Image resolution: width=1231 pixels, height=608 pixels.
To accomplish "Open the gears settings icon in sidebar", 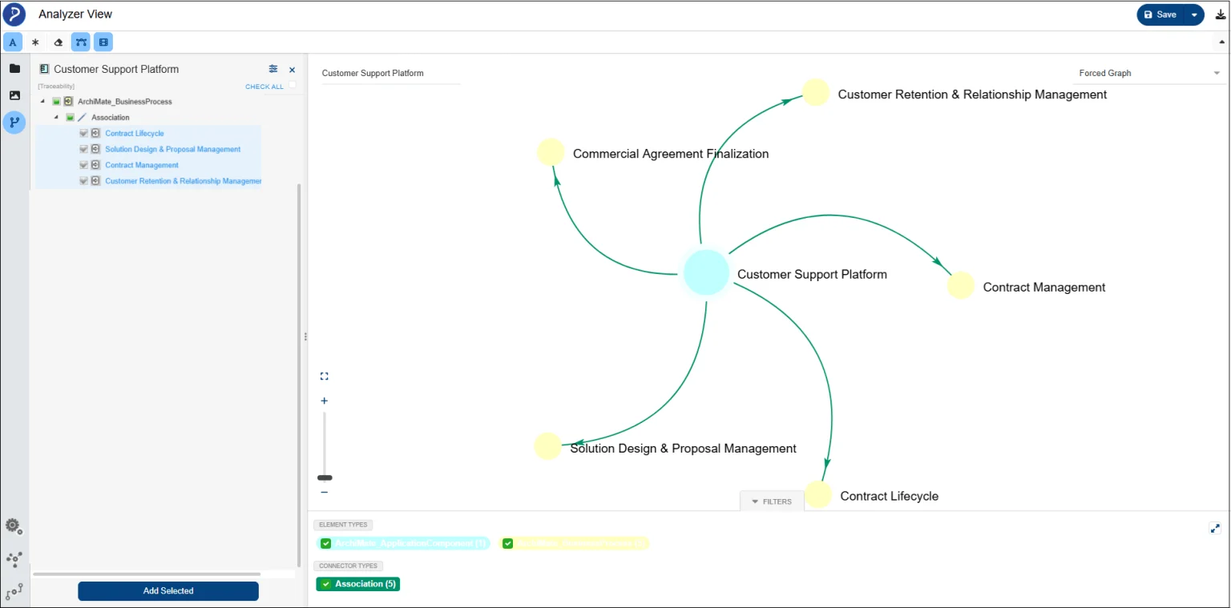I will click(14, 526).
